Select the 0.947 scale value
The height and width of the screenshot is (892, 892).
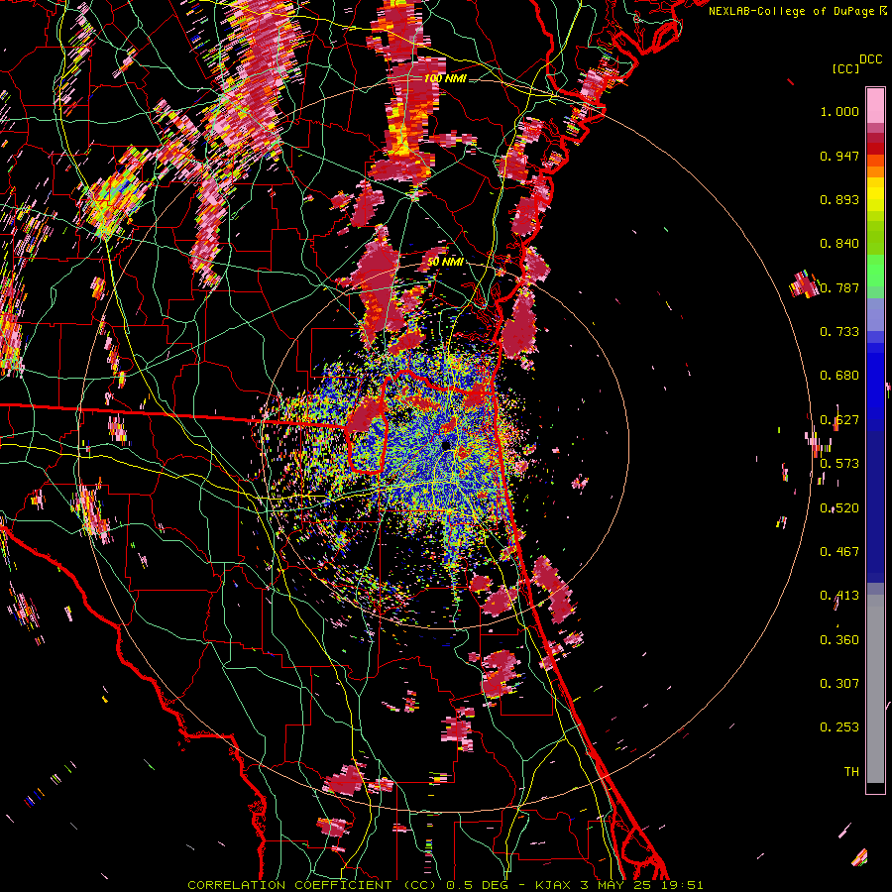point(839,156)
